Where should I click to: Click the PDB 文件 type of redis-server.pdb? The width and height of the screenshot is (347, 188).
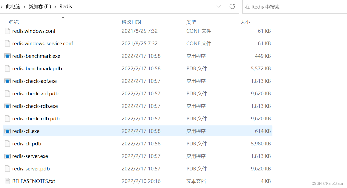tap(197, 169)
